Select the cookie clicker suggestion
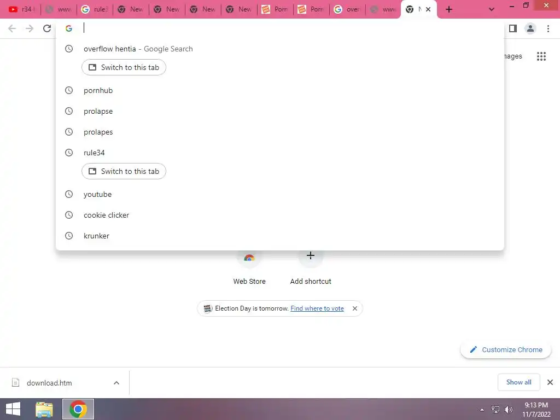560x420 pixels. point(280,215)
